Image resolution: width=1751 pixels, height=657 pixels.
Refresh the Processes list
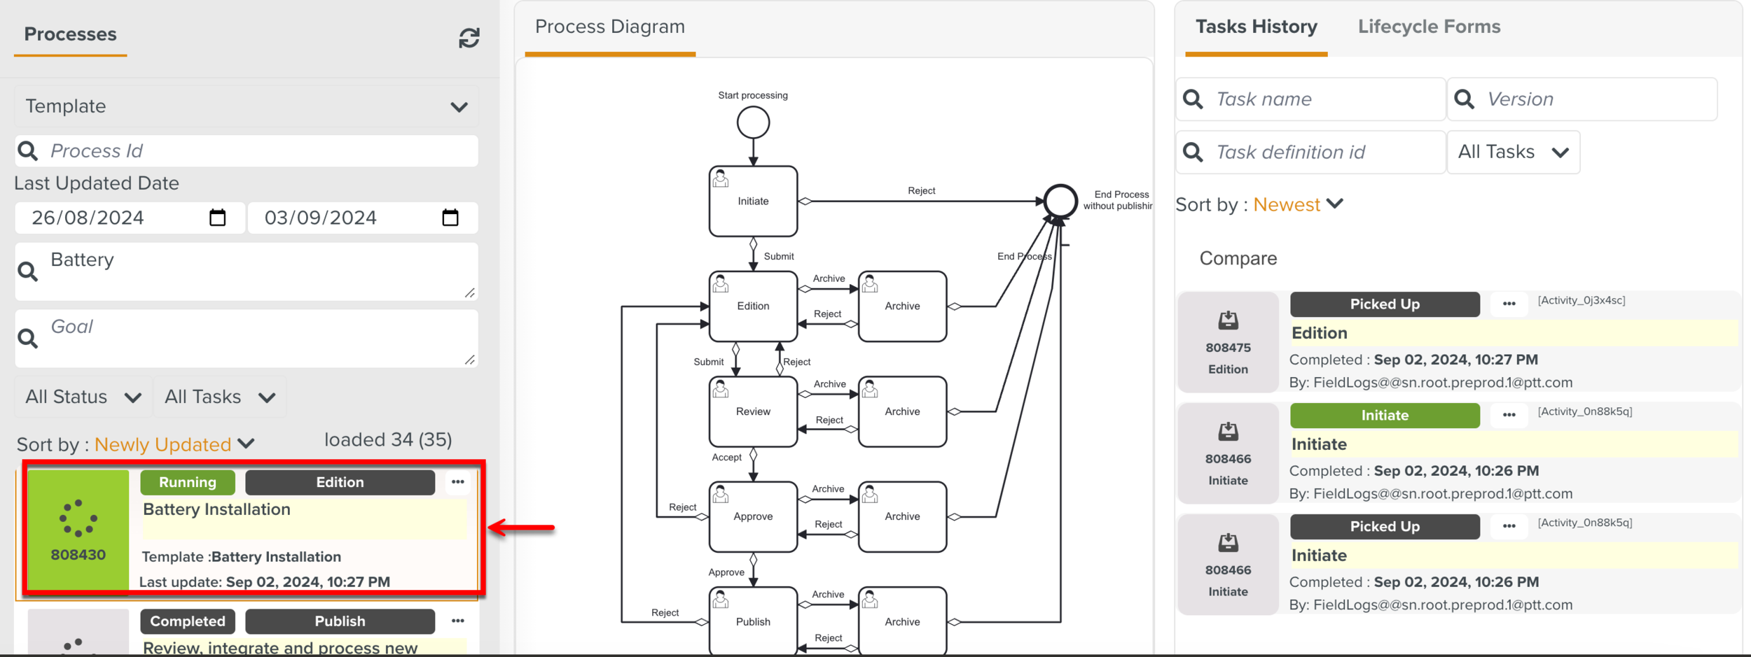click(x=468, y=37)
